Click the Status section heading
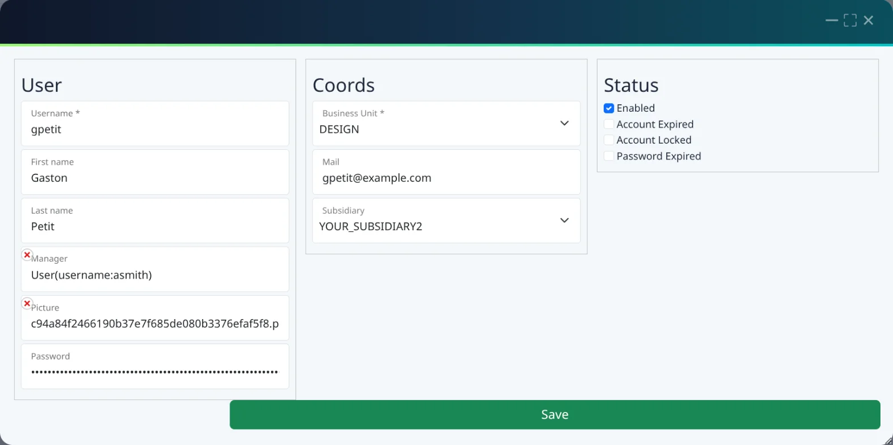 tap(631, 85)
